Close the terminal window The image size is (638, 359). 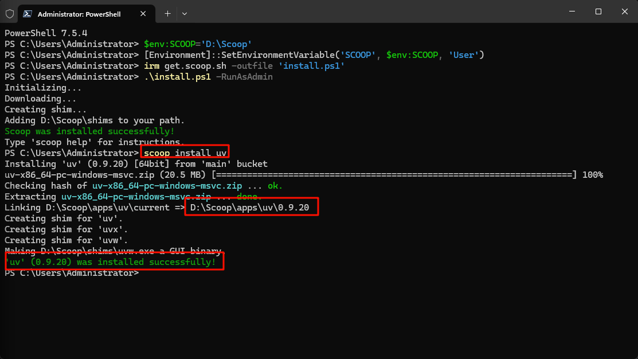click(624, 11)
